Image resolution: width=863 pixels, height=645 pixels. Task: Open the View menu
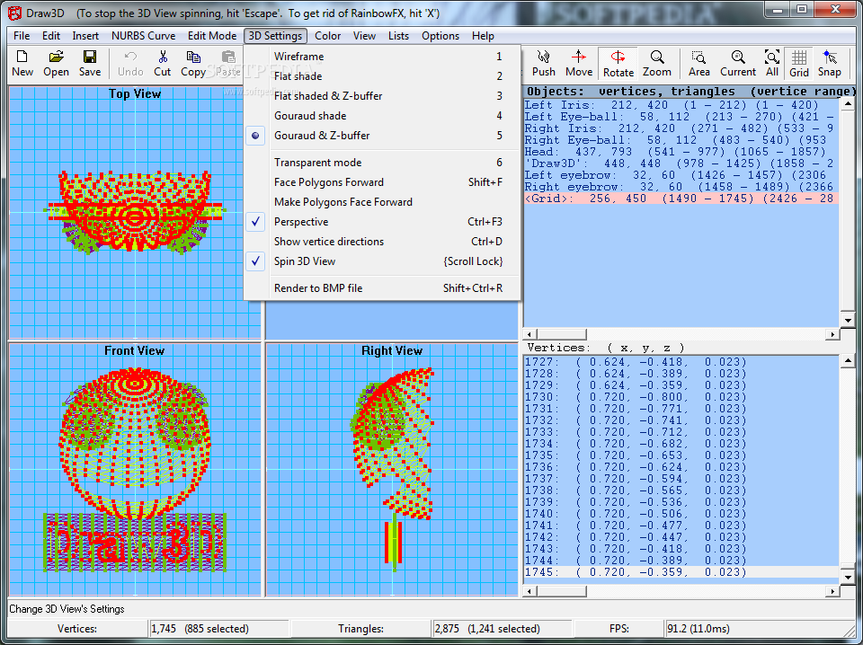click(364, 36)
